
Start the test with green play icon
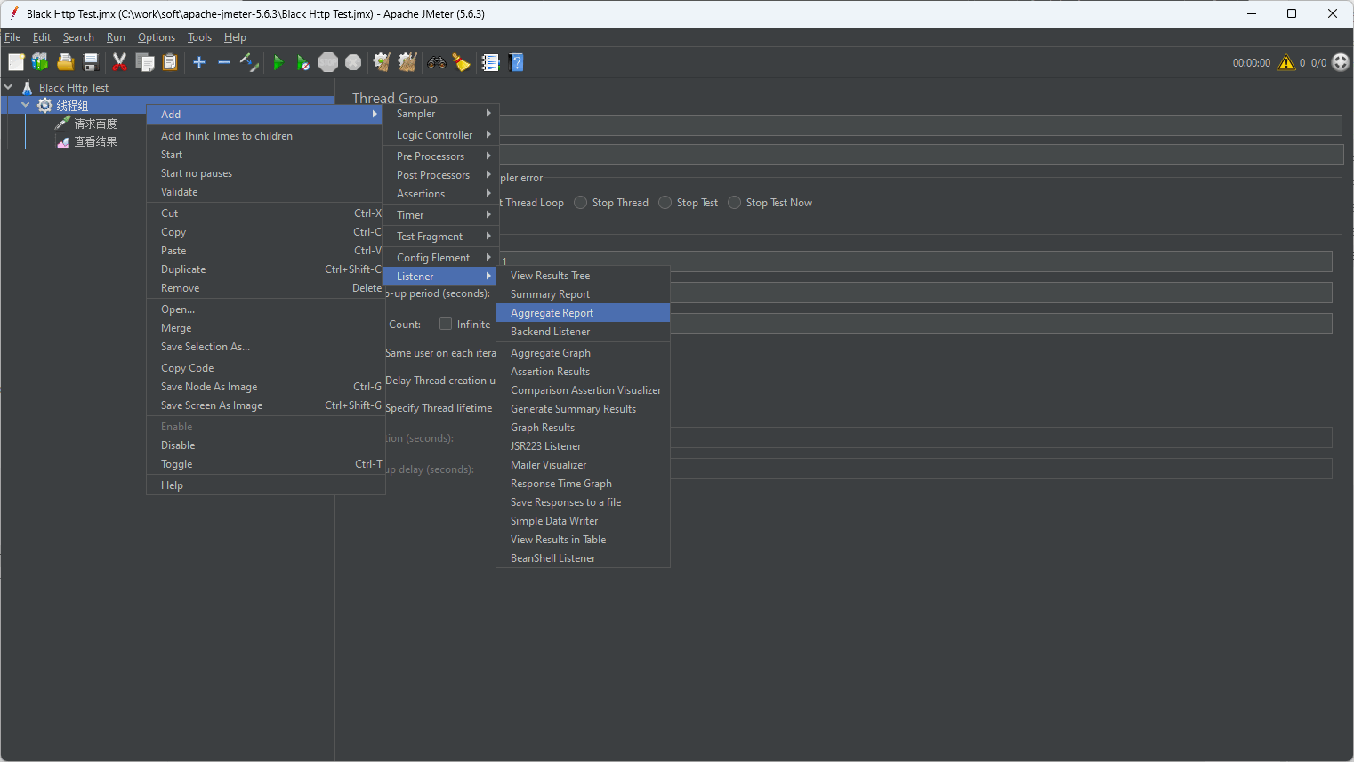point(278,62)
